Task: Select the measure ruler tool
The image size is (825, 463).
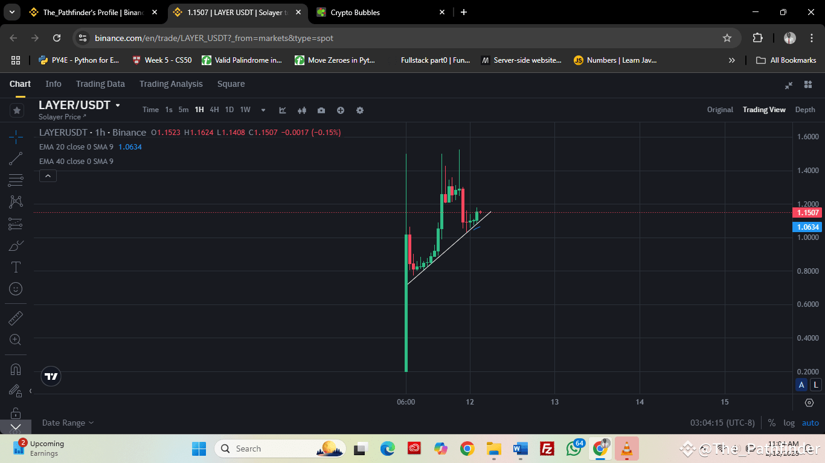Action: pyautogui.click(x=16, y=317)
